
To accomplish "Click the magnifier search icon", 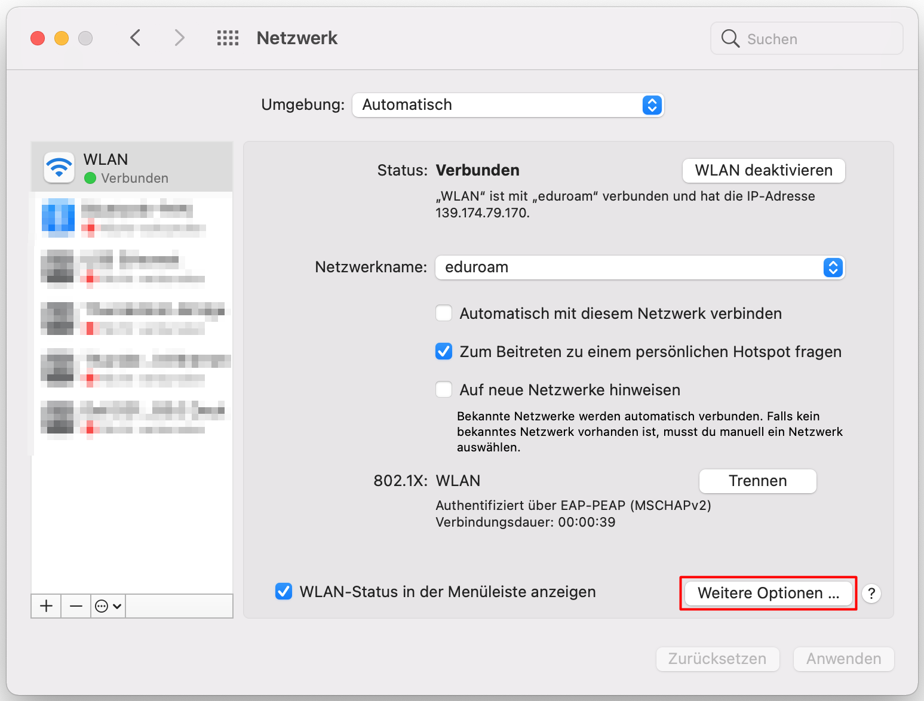I will [x=730, y=39].
